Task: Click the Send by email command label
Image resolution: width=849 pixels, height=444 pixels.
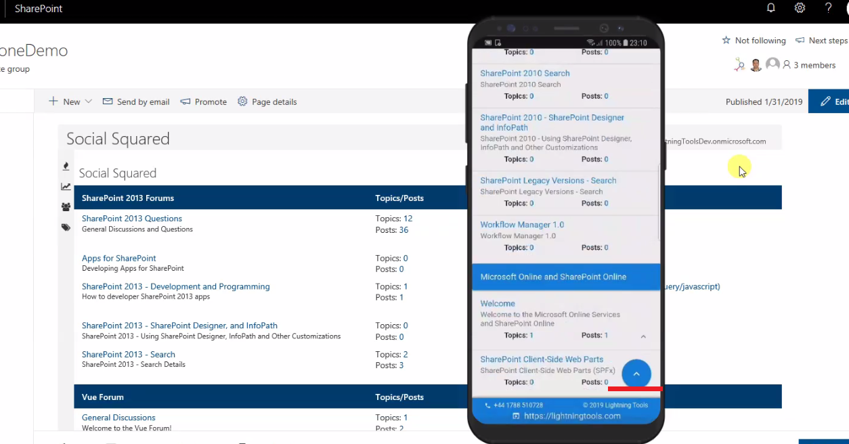Action: point(144,102)
